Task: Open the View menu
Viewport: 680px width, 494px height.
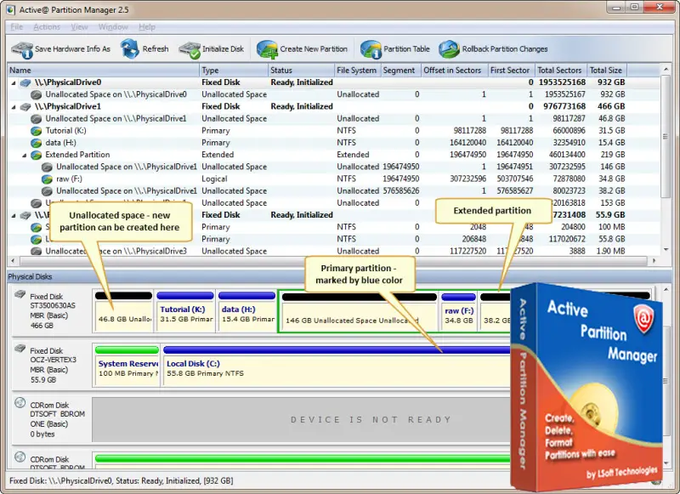Action: click(x=79, y=27)
